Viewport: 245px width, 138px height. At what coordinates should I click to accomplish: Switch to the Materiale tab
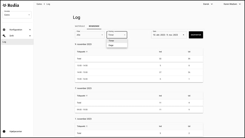(80, 26)
